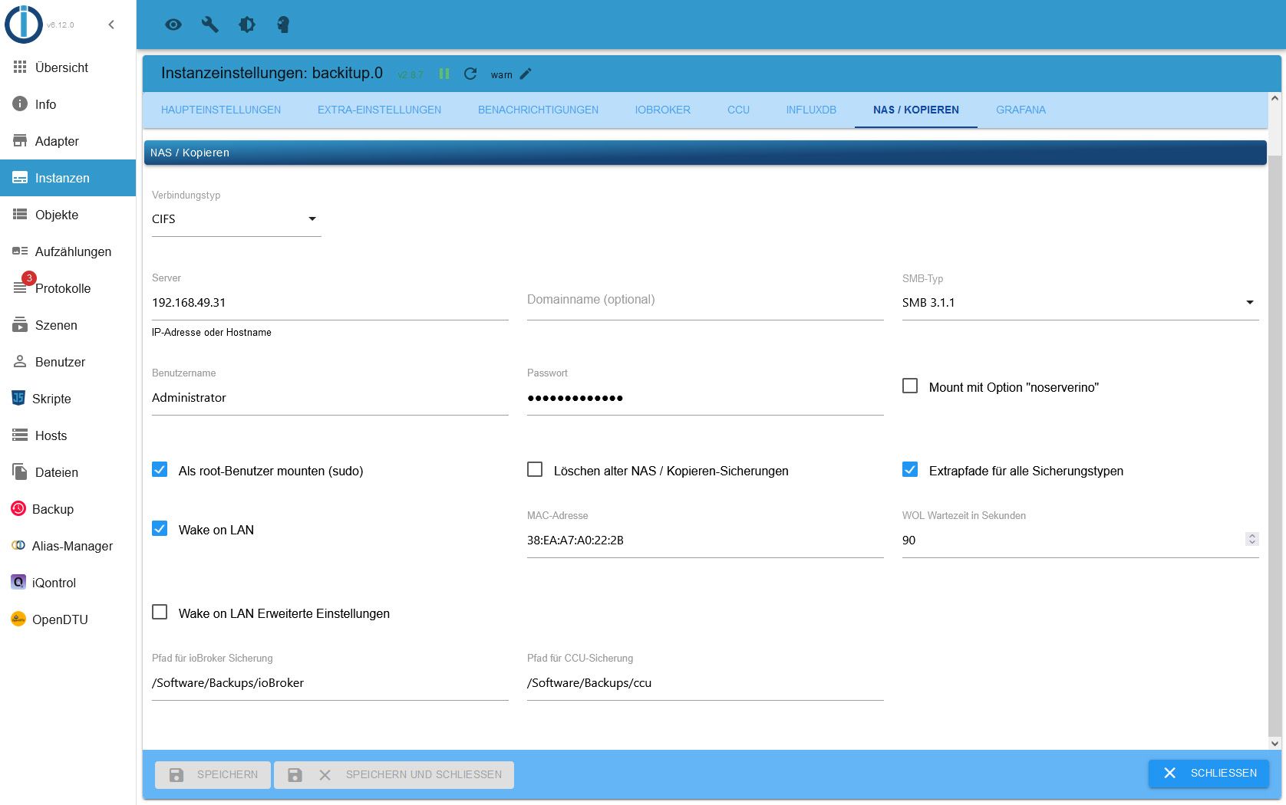1286x805 pixels.
Task: Enable Löschen alter NAS / Kopieren-Sicherungen
Action: pyautogui.click(x=535, y=469)
